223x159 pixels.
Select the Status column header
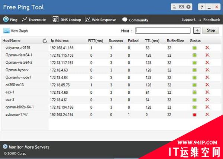(x=195, y=41)
